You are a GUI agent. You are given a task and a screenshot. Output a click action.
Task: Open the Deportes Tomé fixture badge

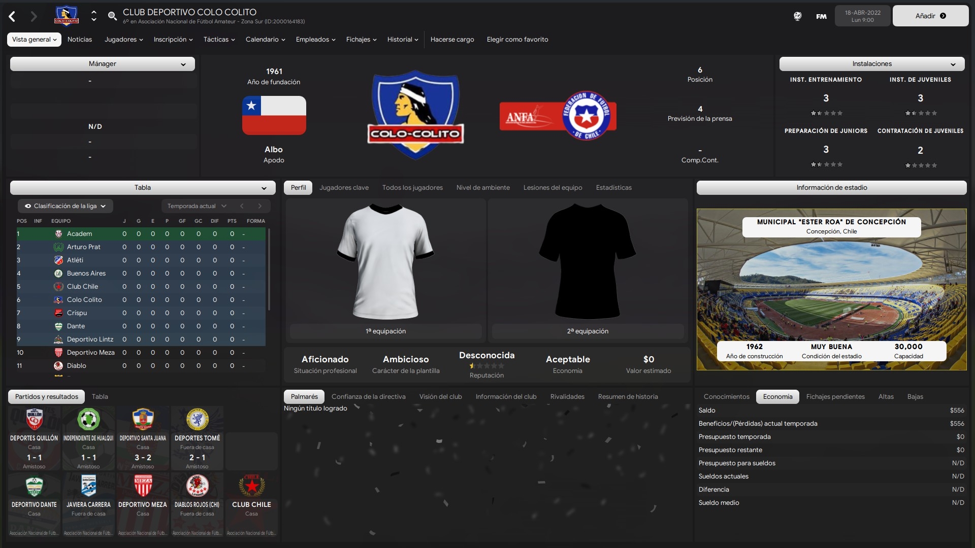click(197, 419)
